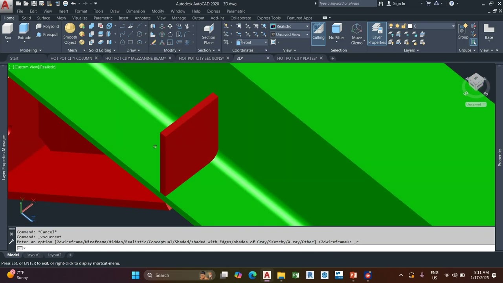Click the Base view tool
Screen dimensions: 503x283
[489, 32]
